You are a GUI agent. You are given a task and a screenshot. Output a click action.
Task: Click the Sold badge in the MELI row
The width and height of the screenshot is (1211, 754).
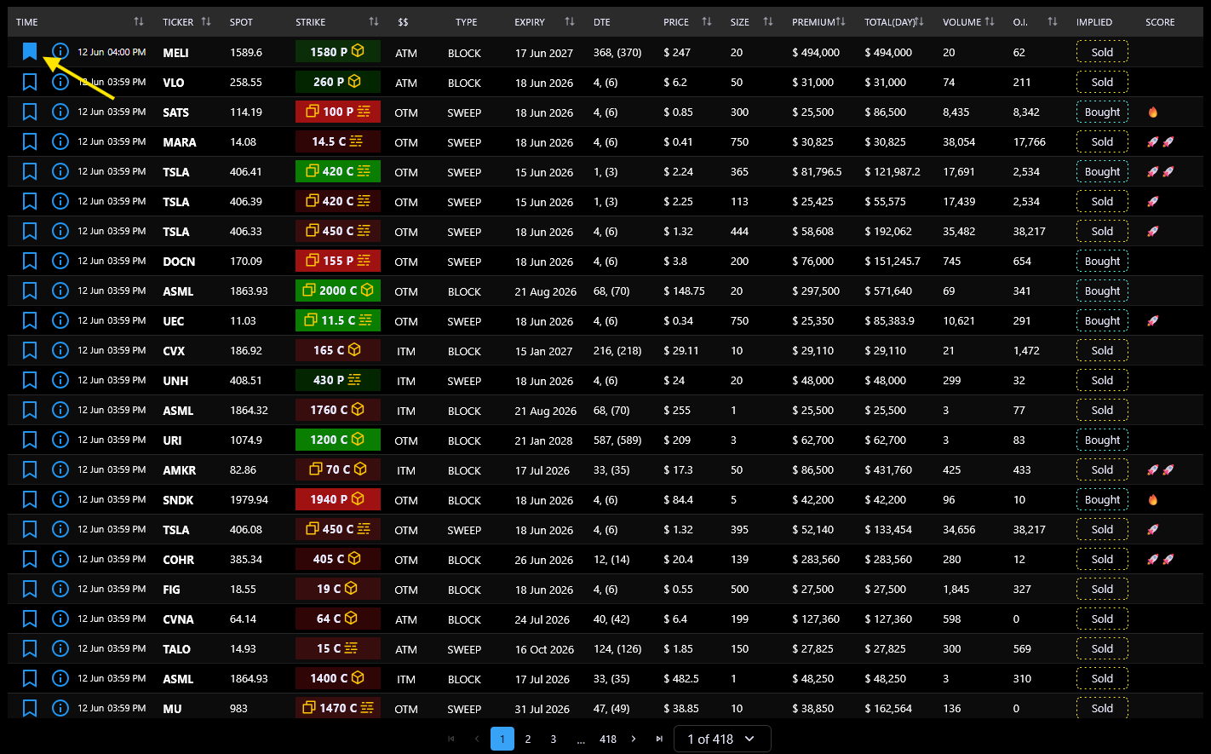pyautogui.click(x=1102, y=52)
